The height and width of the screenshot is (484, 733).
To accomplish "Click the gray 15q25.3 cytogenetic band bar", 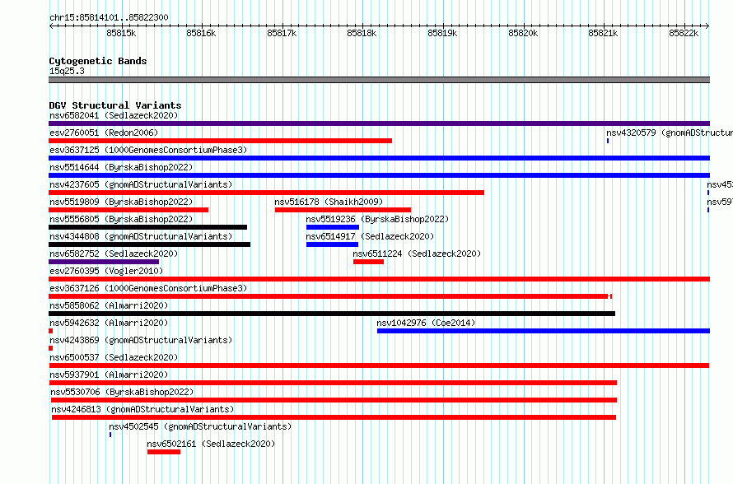I will tap(379, 80).
